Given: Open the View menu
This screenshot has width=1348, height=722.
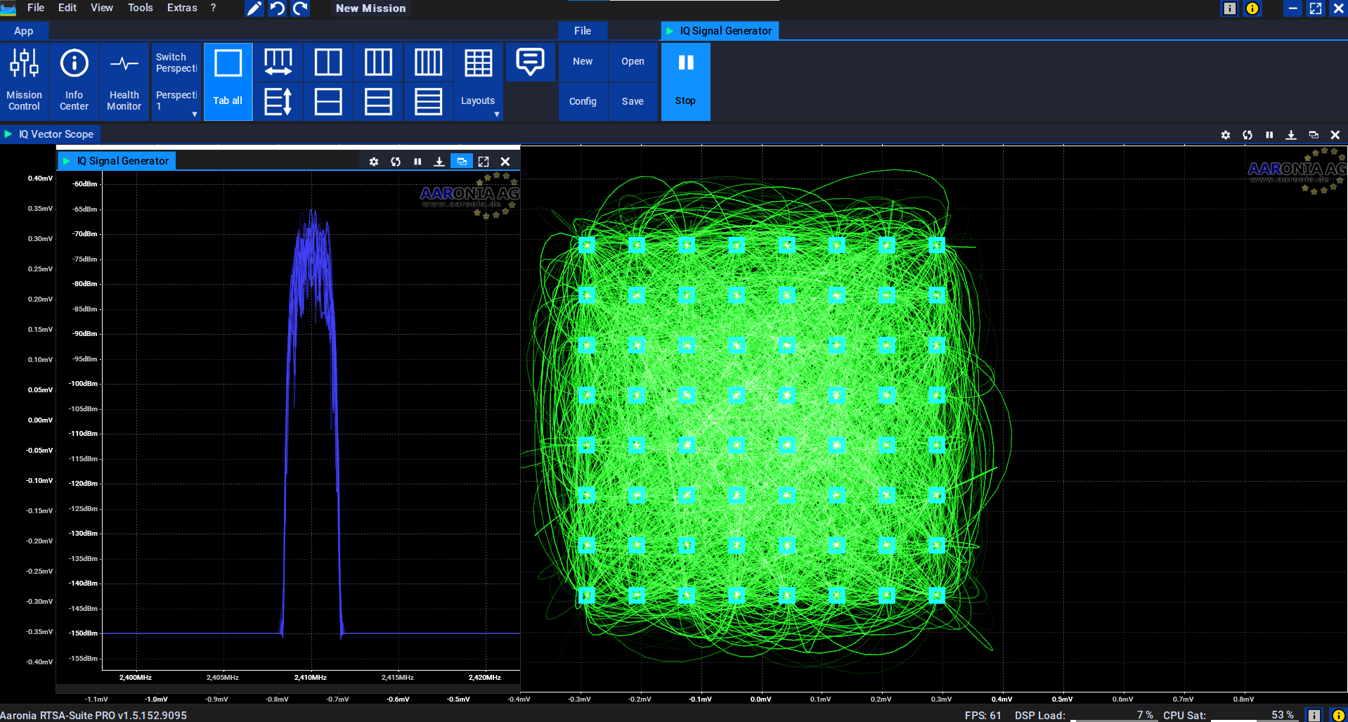Looking at the screenshot, I should [102, 8].
